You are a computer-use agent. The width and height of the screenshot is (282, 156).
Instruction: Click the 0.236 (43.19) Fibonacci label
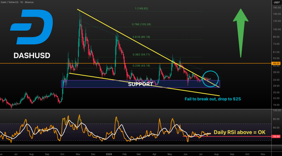pos(141,66)
